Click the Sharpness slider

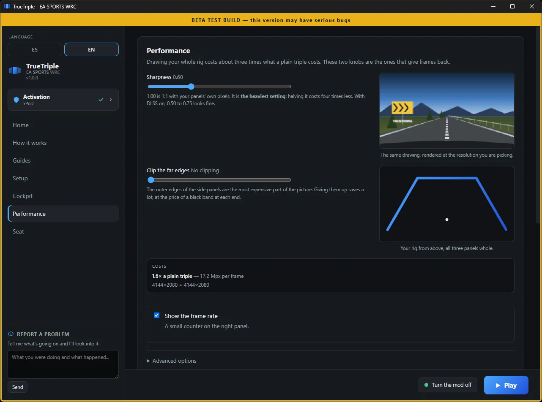219,87
